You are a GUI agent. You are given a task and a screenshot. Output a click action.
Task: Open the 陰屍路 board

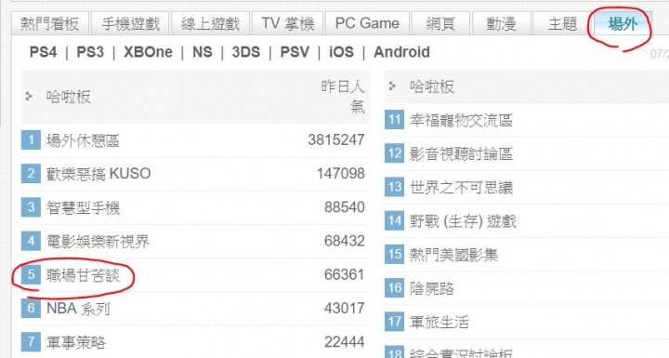point(432,289)
